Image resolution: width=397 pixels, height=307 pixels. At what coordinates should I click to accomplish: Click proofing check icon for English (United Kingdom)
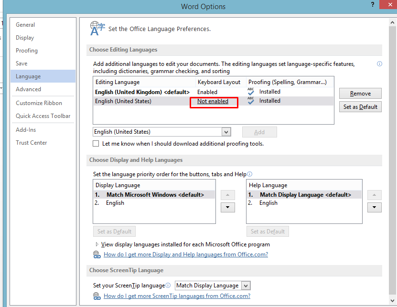click(251, 92)
